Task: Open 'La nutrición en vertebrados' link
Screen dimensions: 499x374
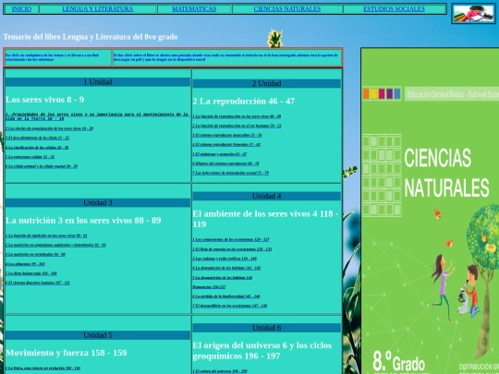Action: point(35,254)
